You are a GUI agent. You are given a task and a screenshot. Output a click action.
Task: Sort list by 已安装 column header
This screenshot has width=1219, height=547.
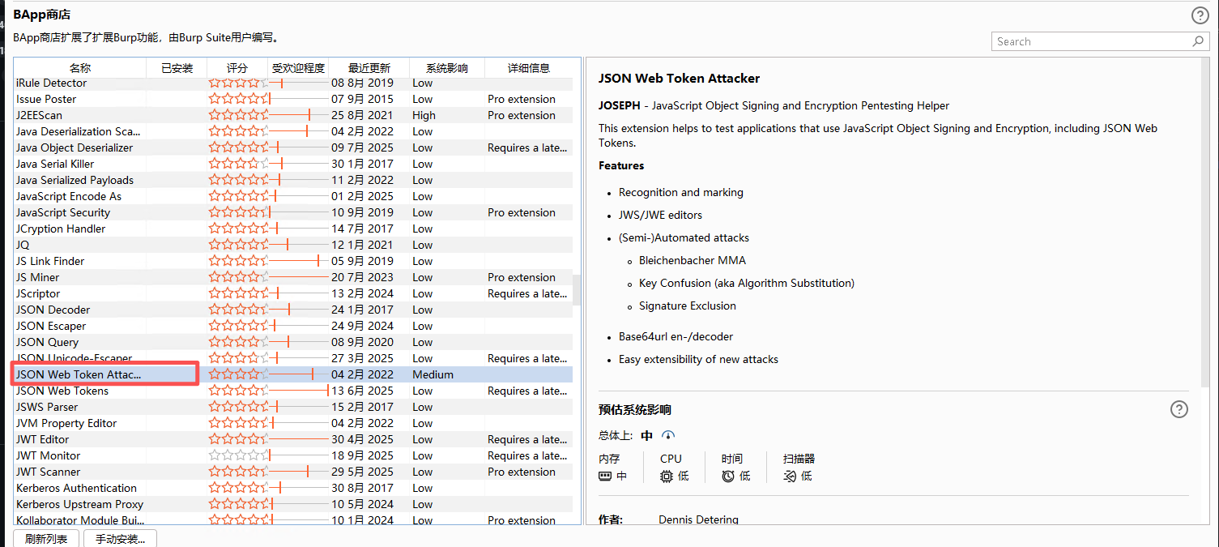(x=177, y=68)
